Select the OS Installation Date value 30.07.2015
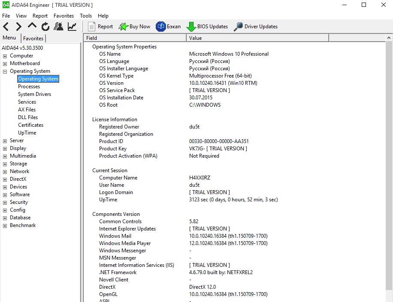Image resolution: width=393 pixels, height=302 pixels. 201,98
